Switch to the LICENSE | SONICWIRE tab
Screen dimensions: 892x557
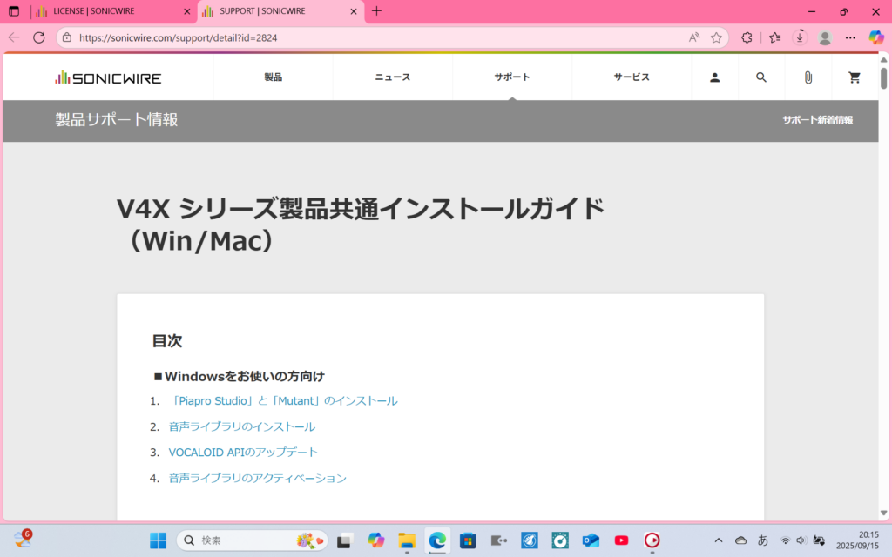pyautogui.click(x=112, y=11)
